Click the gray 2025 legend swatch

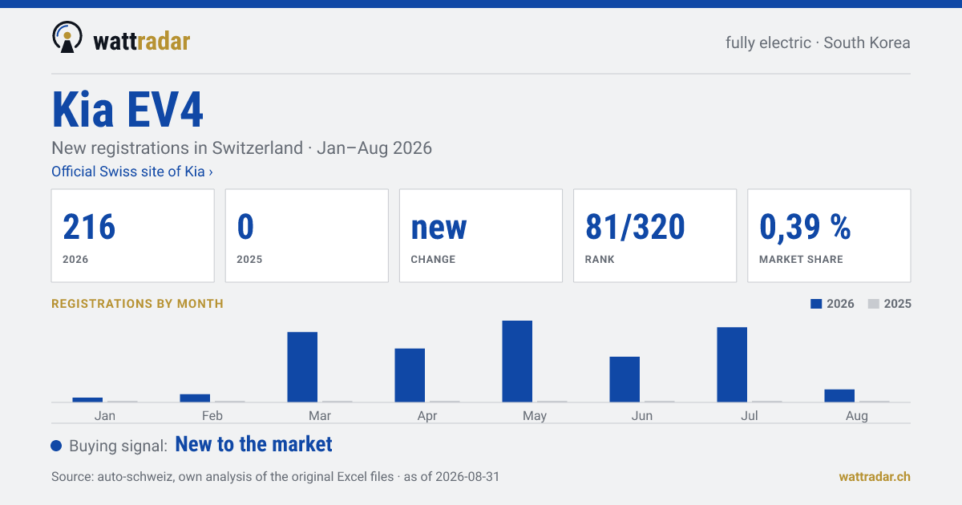pyautogui.click(x=874, y=304)
